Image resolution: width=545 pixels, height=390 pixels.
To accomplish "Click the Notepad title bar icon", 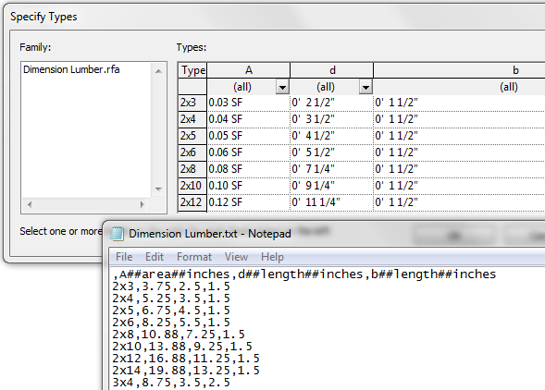I will (118, 234).
